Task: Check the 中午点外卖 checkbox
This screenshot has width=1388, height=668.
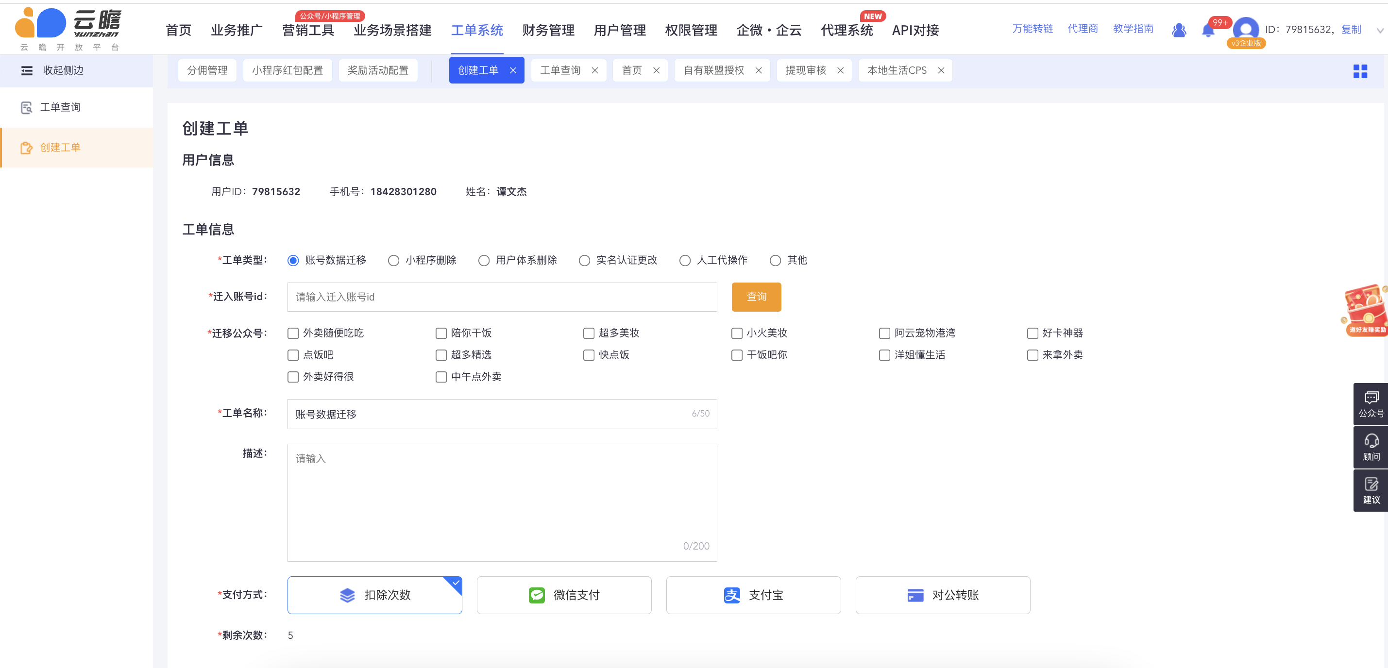Action: [x=441, y=377]
